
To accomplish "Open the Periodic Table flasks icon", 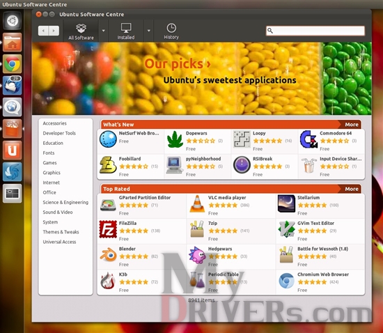I will tap(197, 280).
